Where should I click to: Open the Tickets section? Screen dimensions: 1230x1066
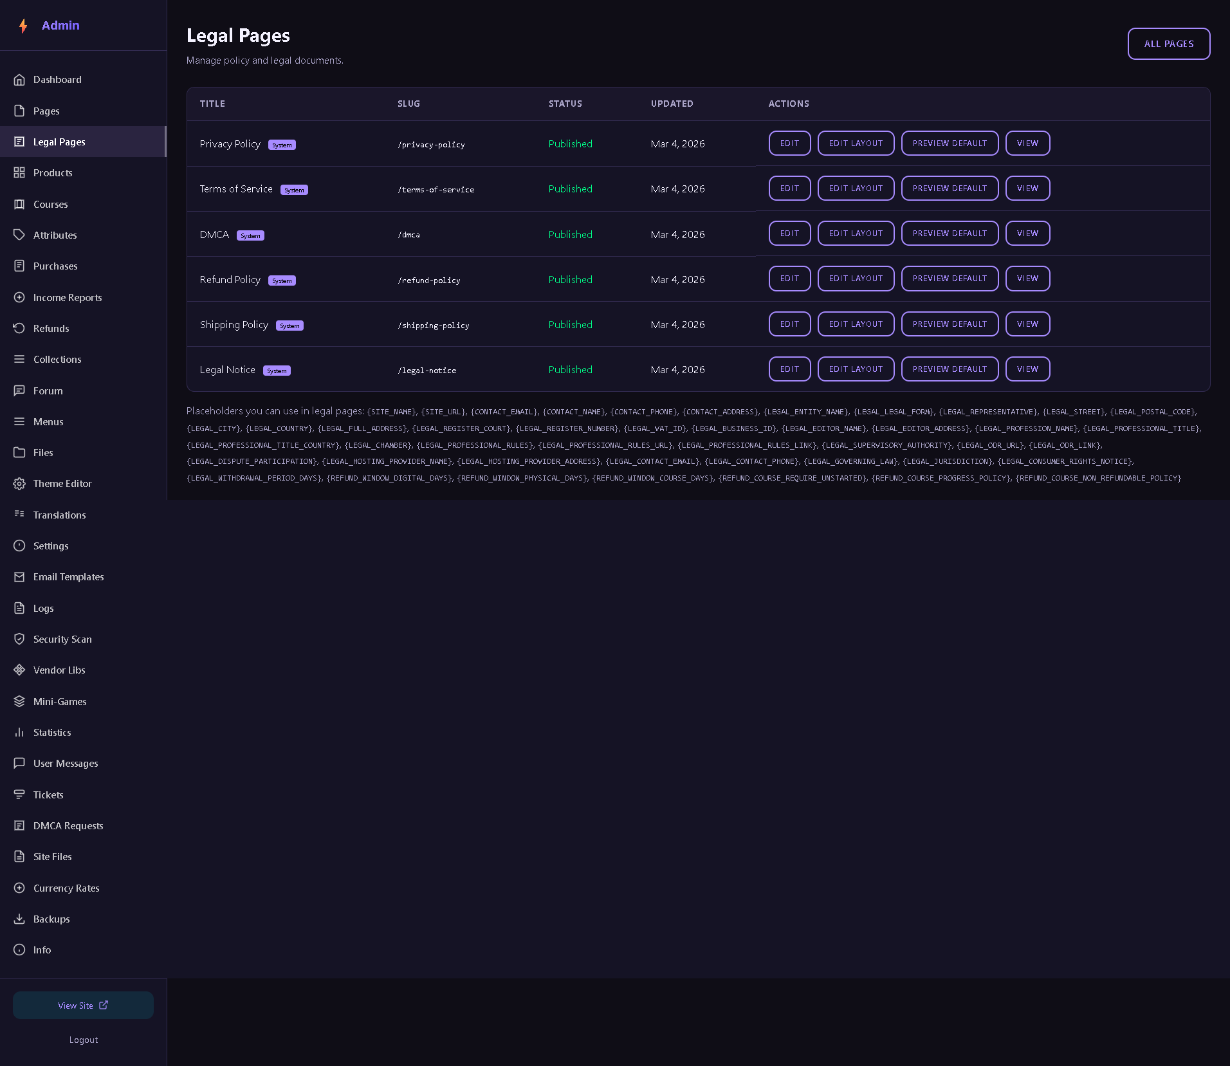click(x=83, y=795)
